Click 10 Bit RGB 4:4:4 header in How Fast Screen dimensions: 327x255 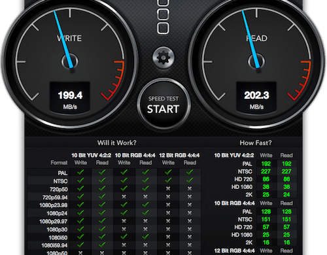pos(234,203)
